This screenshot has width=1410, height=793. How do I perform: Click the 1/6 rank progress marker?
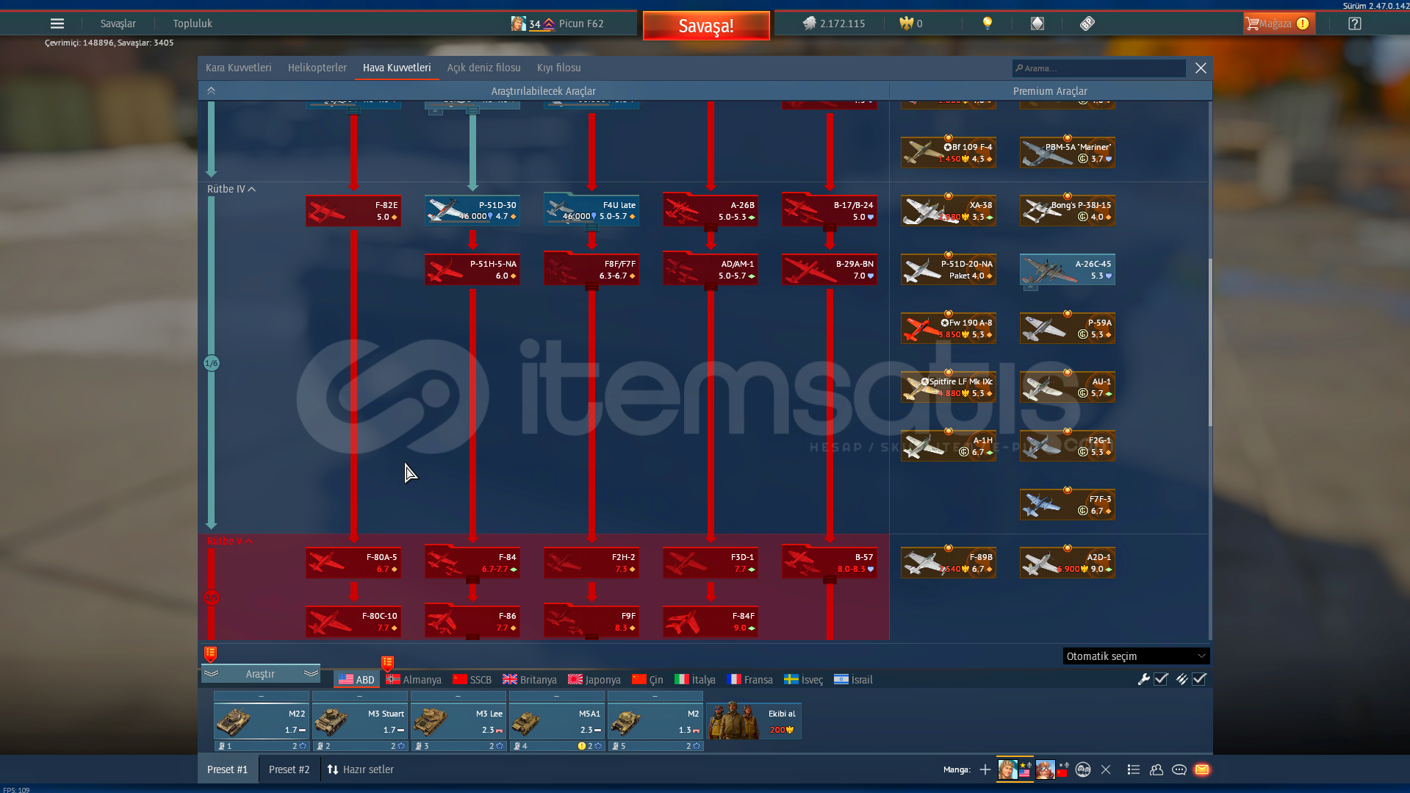(212, 363)
